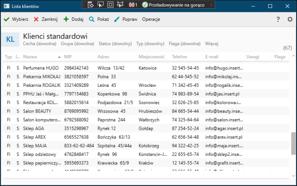Open the help question mark icon
The image size is (297, 186).
click(x=278, y=19)
